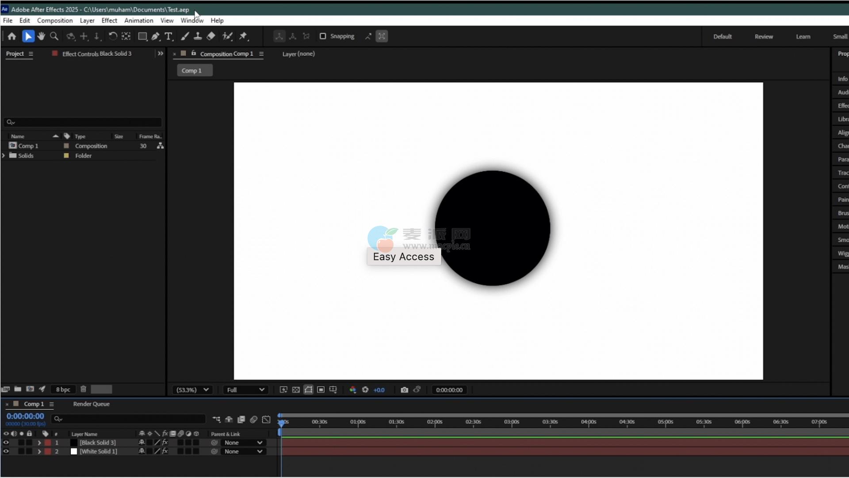This screenshot has height=478, width=849.
Task: Click the blue timeline timecode 0:00:00:00
Action: (25, 416)
